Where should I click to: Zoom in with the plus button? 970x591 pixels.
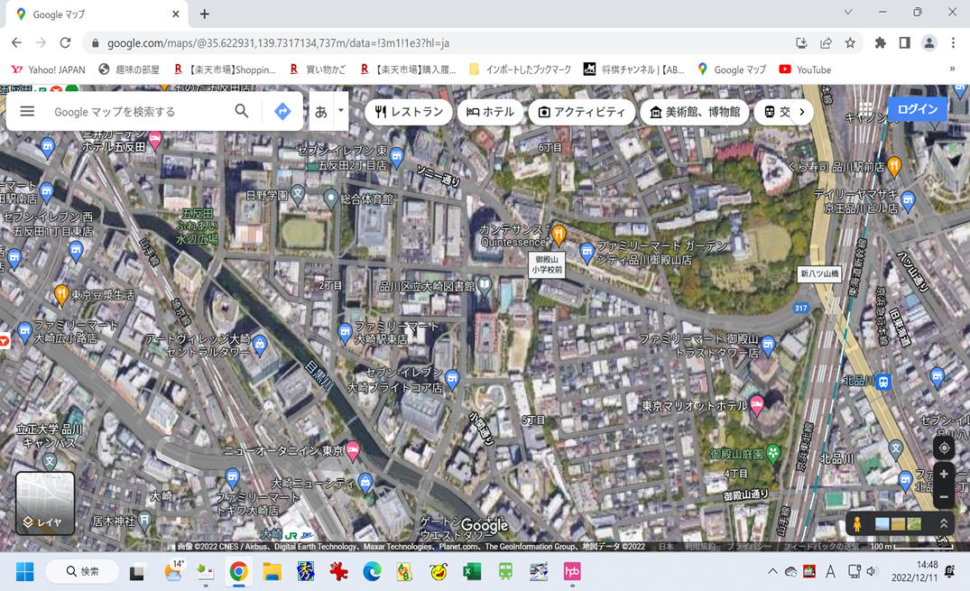pyautogui.click(x=944, y=474)
